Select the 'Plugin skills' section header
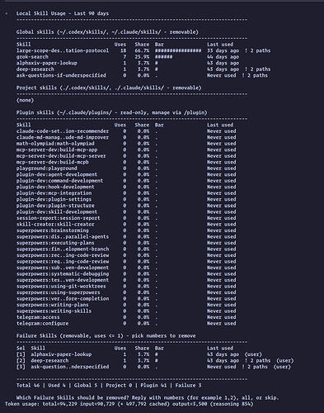 point(111,112)
